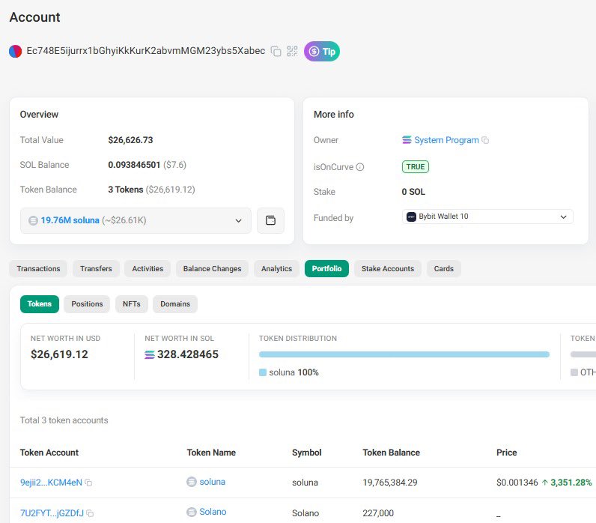Open the Stake Accounts tab
Image resolution: width=596 pixels, height=523 pixels.
tap(388, 268)
